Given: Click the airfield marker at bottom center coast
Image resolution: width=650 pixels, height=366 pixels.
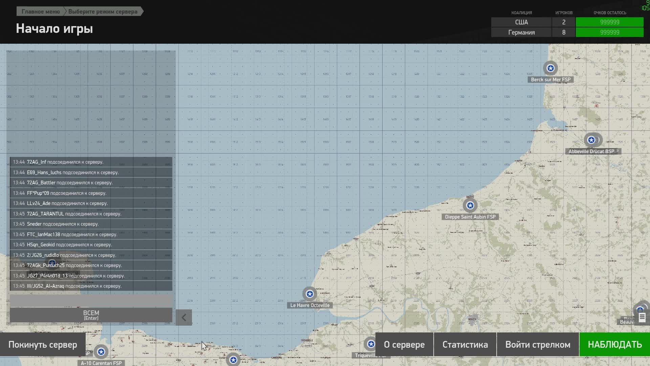Looking at the screenshot, I should click(x=233, y=360).
